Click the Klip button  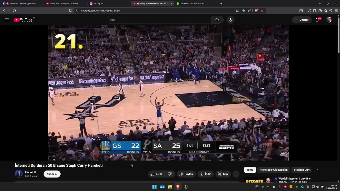pos(223,174)
